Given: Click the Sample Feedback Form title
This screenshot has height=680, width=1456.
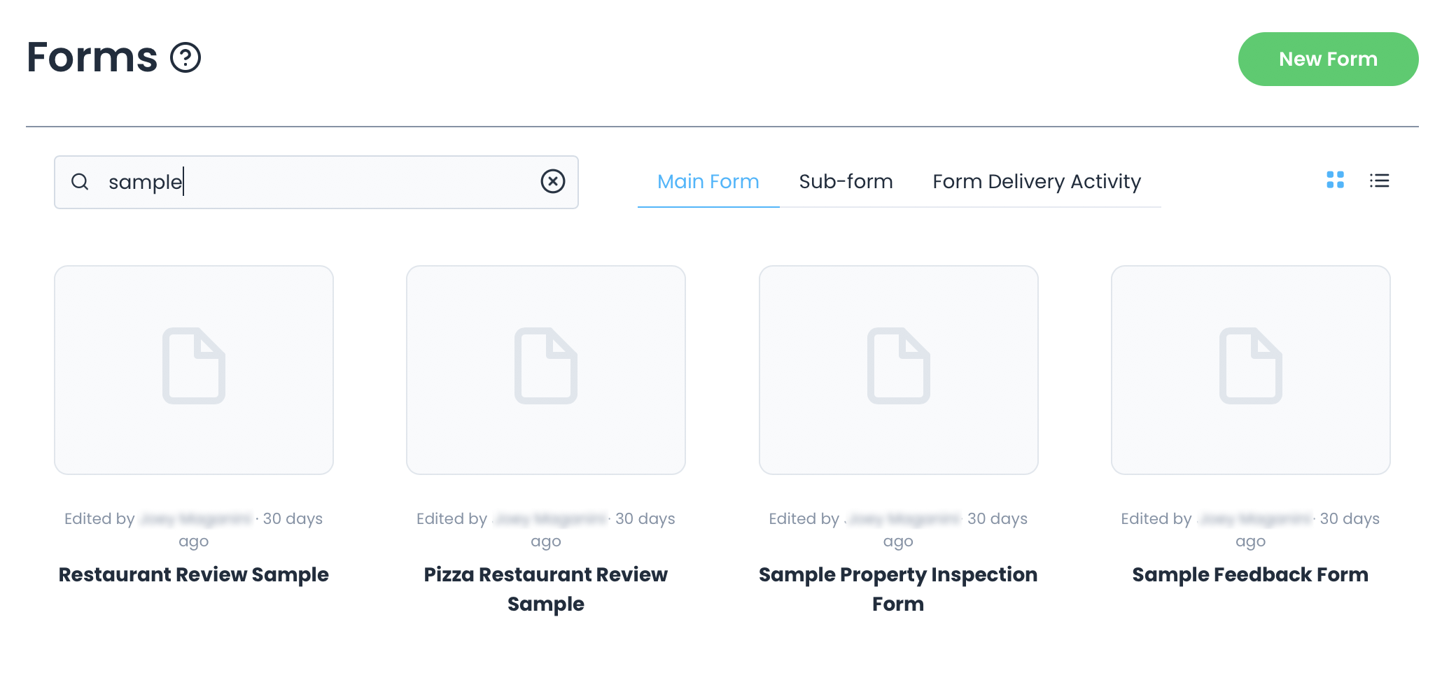Looking at the screenshot, I should (1250, 575).
